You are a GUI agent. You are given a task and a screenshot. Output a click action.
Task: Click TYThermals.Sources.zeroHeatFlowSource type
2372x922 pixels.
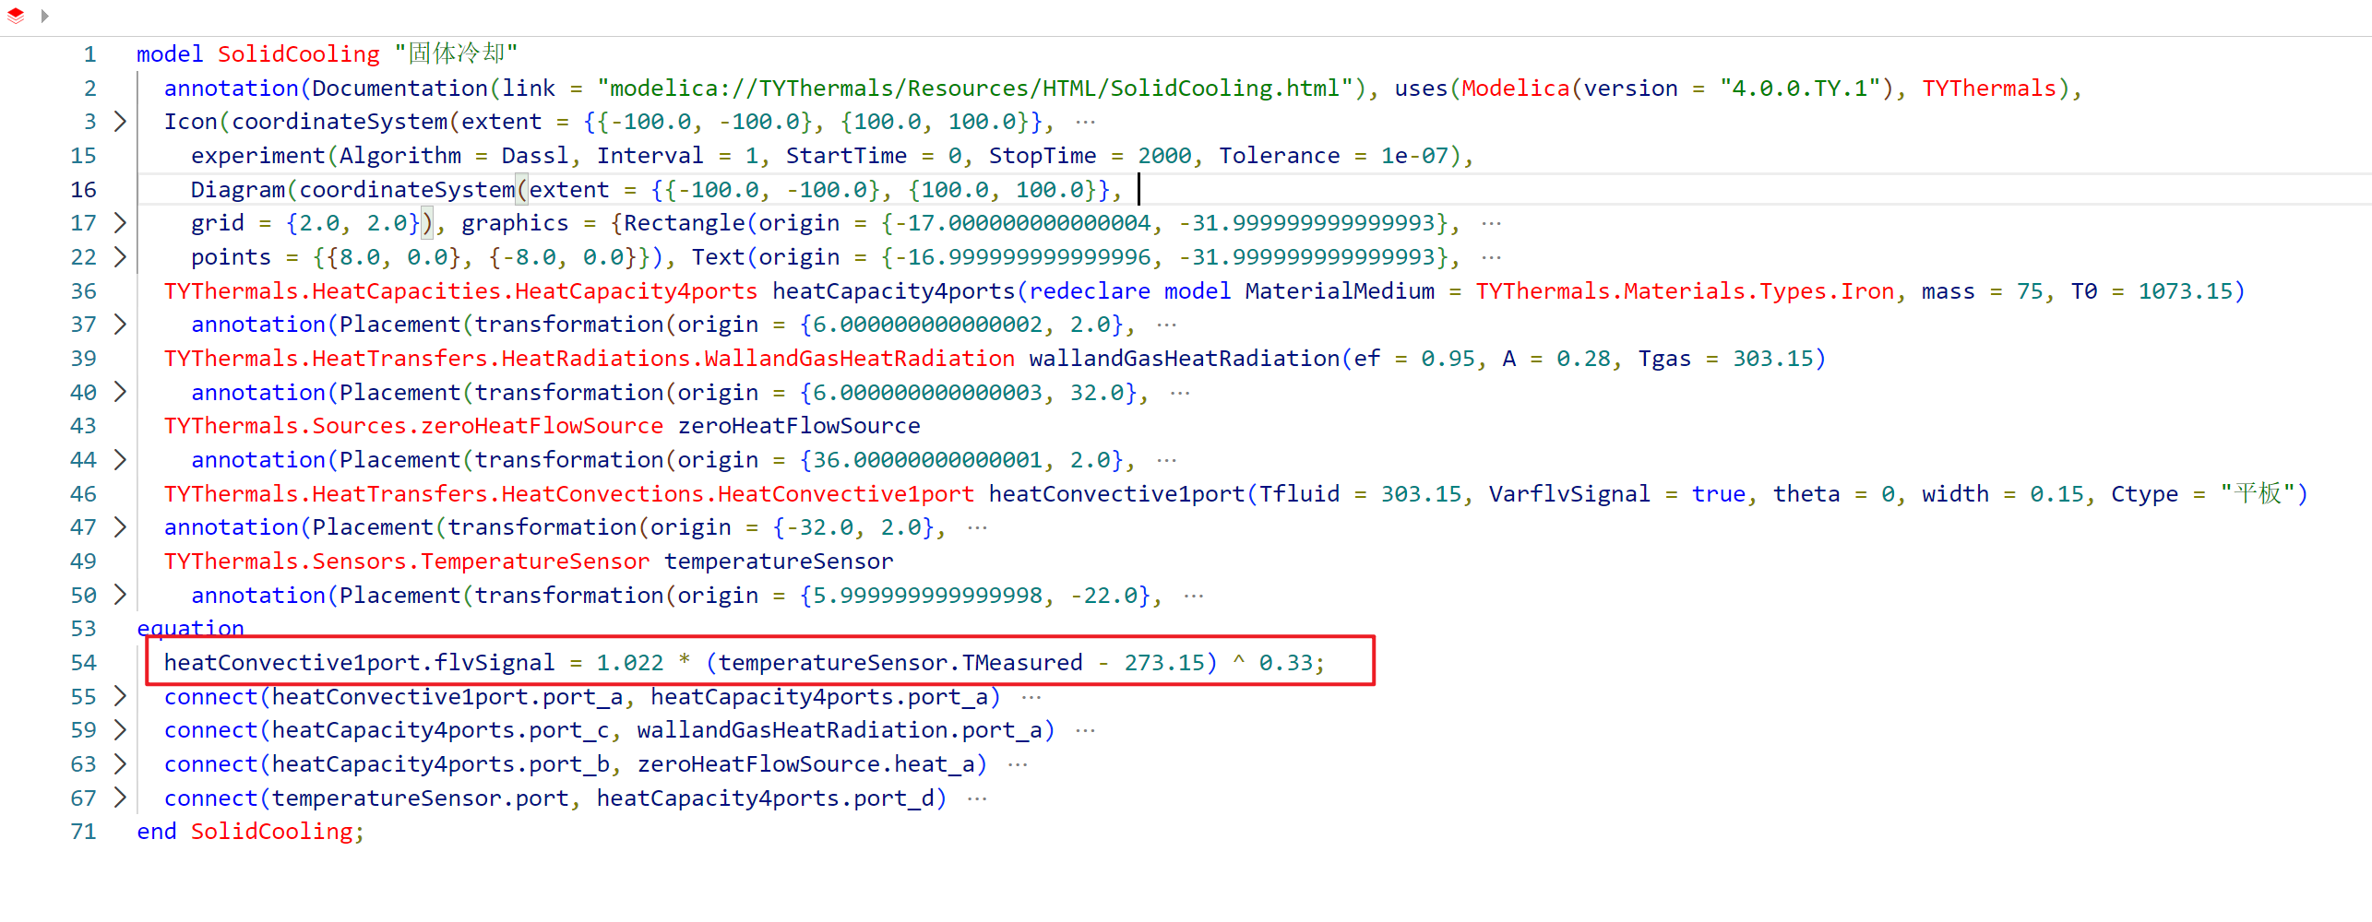(x=413, y=425)
